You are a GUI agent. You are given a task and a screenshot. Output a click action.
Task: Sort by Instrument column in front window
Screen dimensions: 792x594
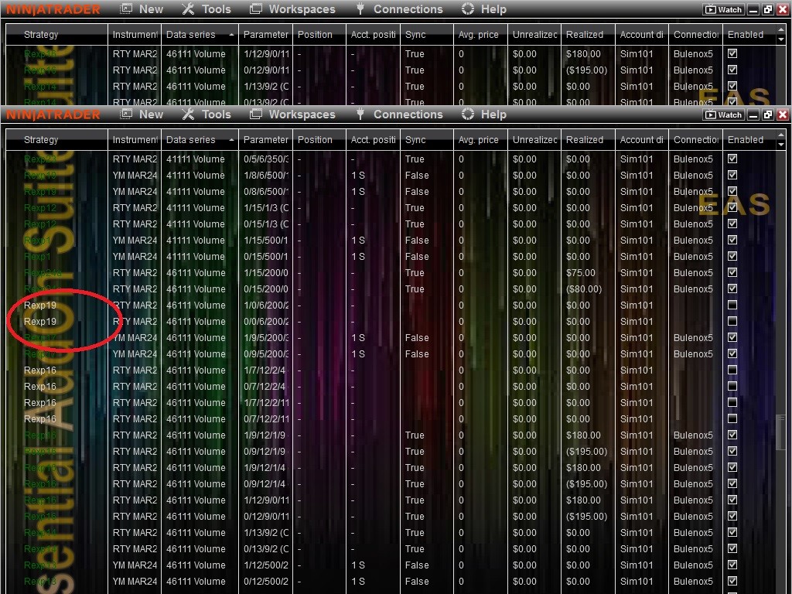click(x=135, y=140)
